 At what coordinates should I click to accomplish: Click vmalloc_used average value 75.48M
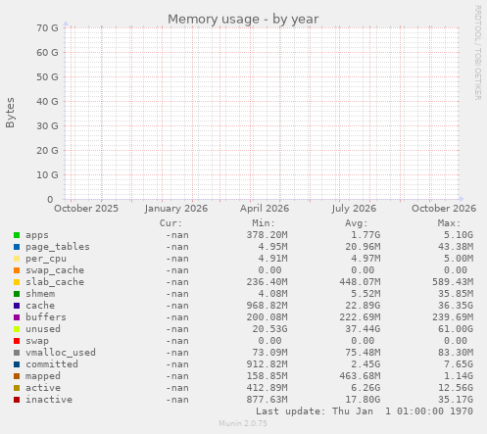click(x=363, y=353)
